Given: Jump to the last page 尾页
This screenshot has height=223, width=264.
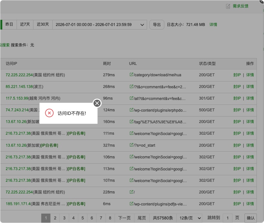Looking at the screenshot, I should [142, 218].
